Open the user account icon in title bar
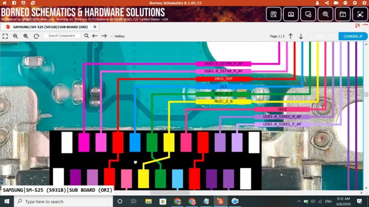369x207 pixels. coord(317,3)
